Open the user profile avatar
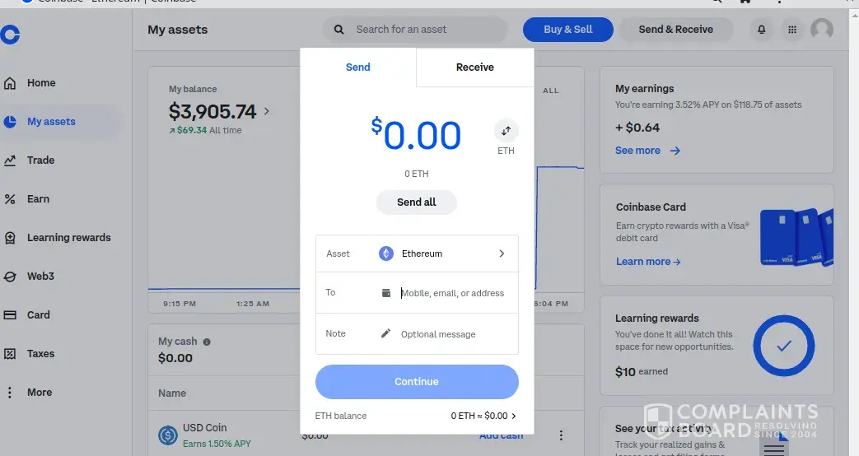 point(822,29)
